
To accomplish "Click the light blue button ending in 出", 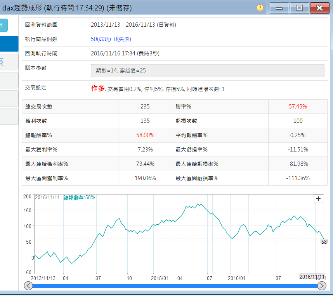I will click(x=3, y=25).
